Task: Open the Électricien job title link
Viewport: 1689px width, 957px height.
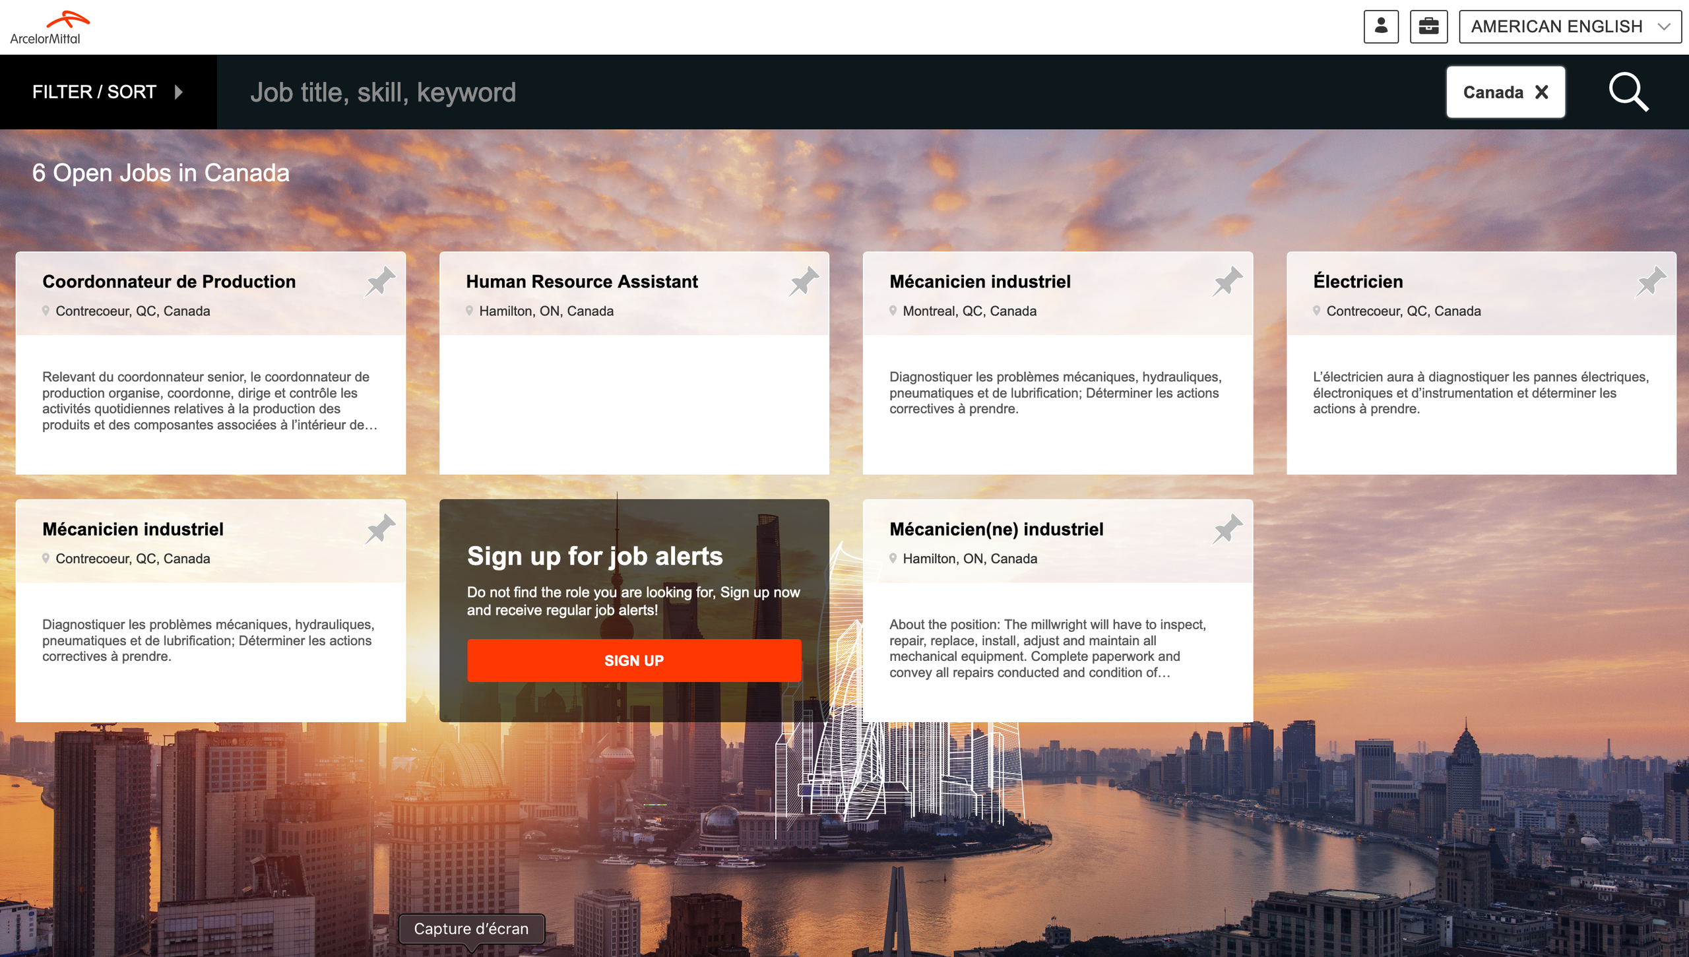Action: coord(1357,282)
